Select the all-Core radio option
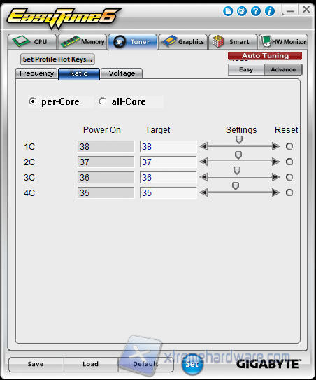 (x=103, y=101)
